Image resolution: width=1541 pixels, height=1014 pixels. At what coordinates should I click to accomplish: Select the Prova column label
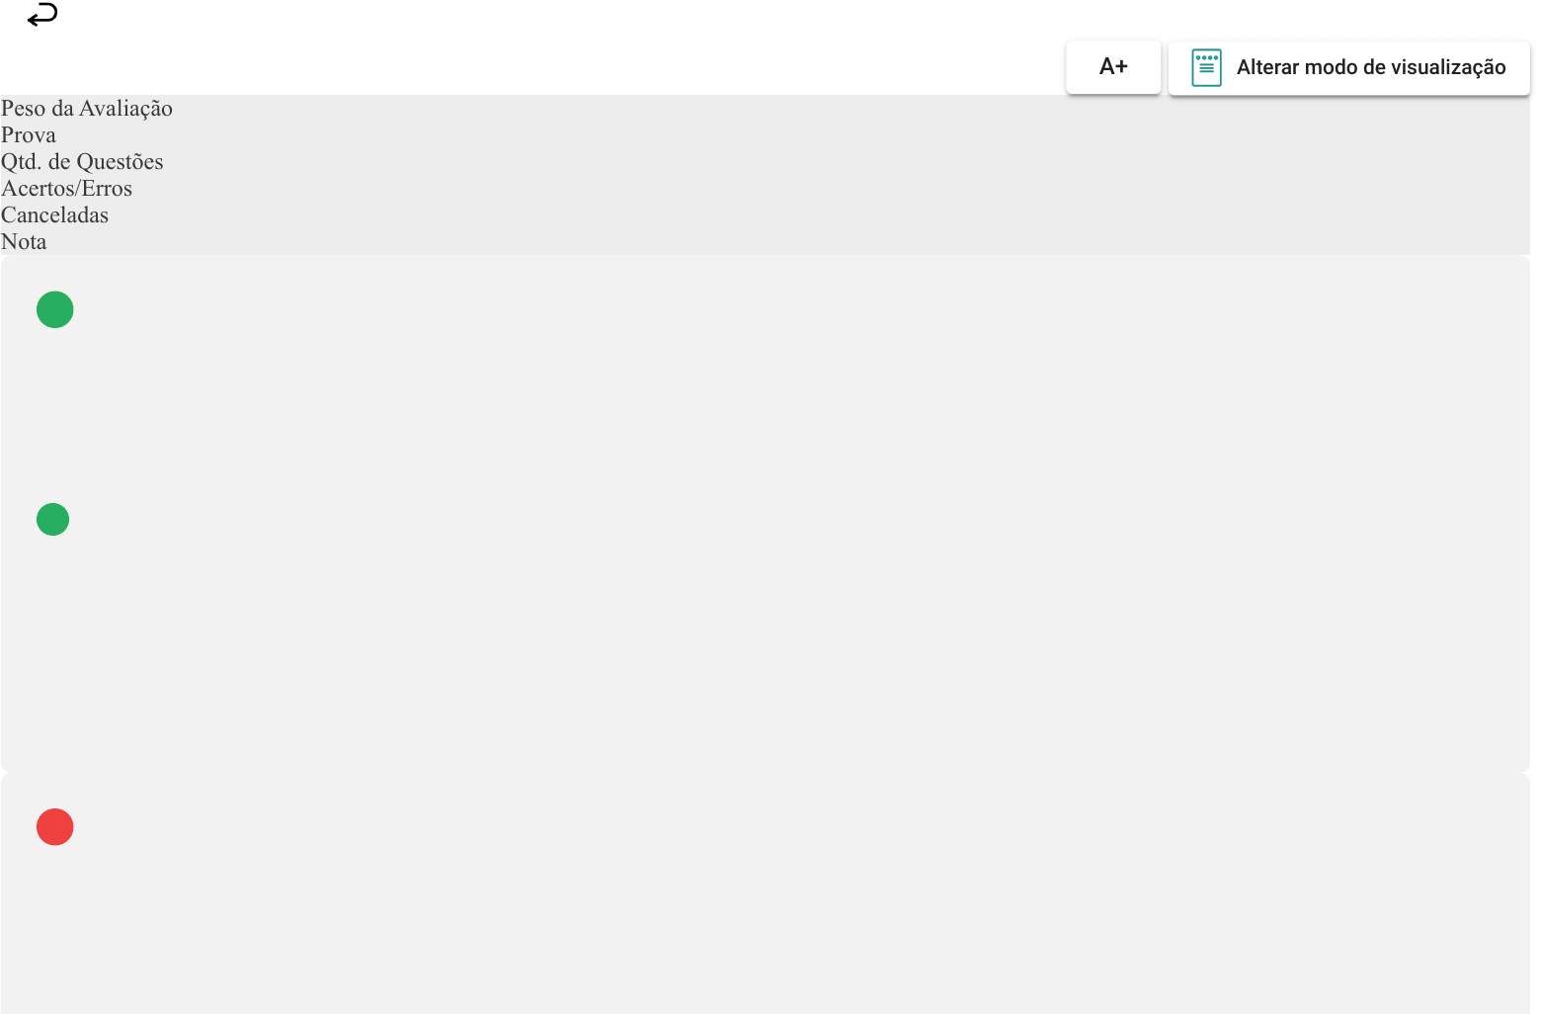point(29,135)
